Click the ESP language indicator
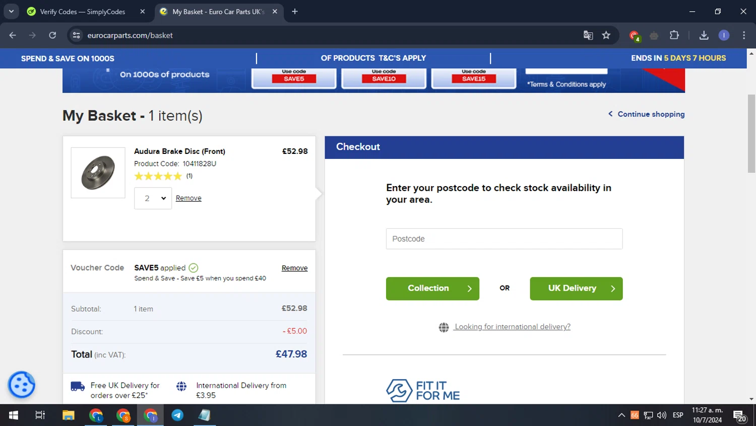Screen dimensions: 756x426 (678, 415)
